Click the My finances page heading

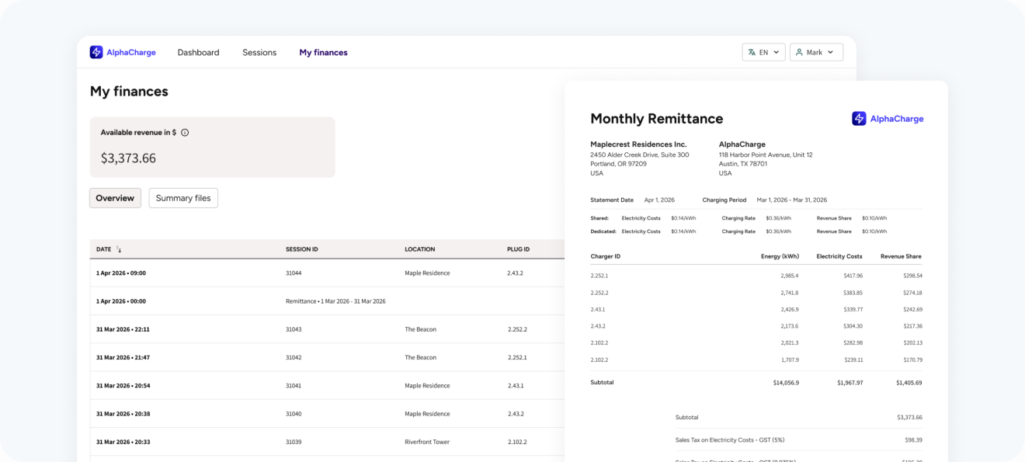(x=129, y=92)
